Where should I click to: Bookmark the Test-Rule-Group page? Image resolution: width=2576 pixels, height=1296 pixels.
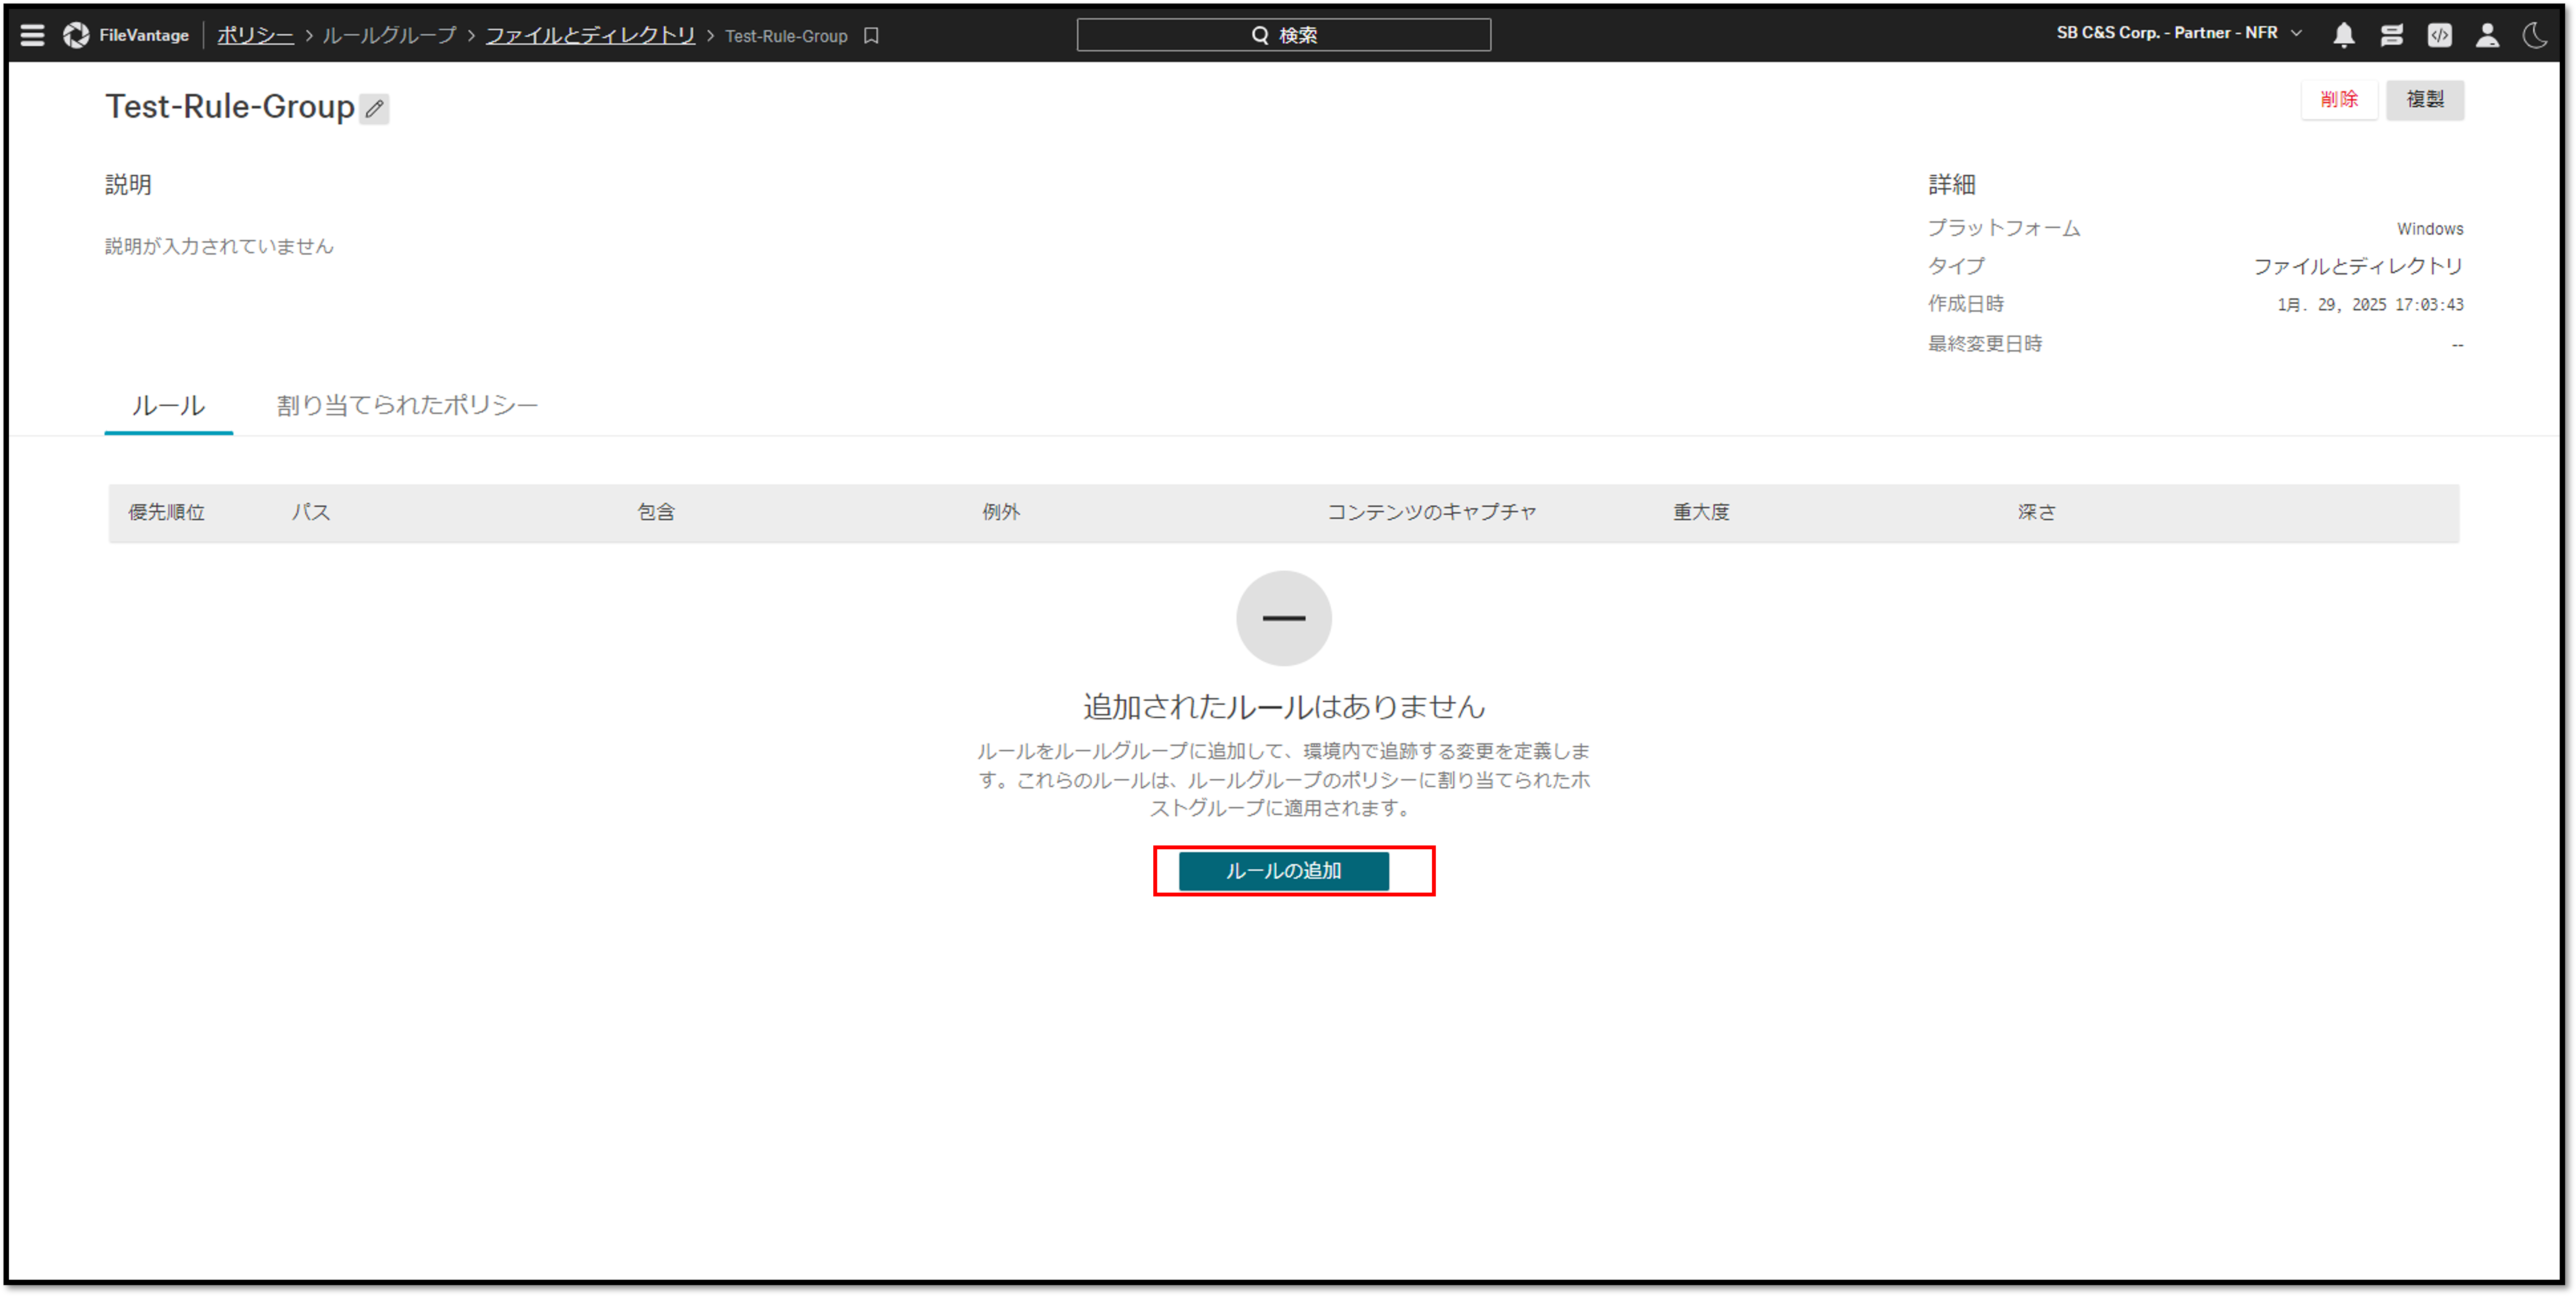pyautogui.click(x=871, y=35)
